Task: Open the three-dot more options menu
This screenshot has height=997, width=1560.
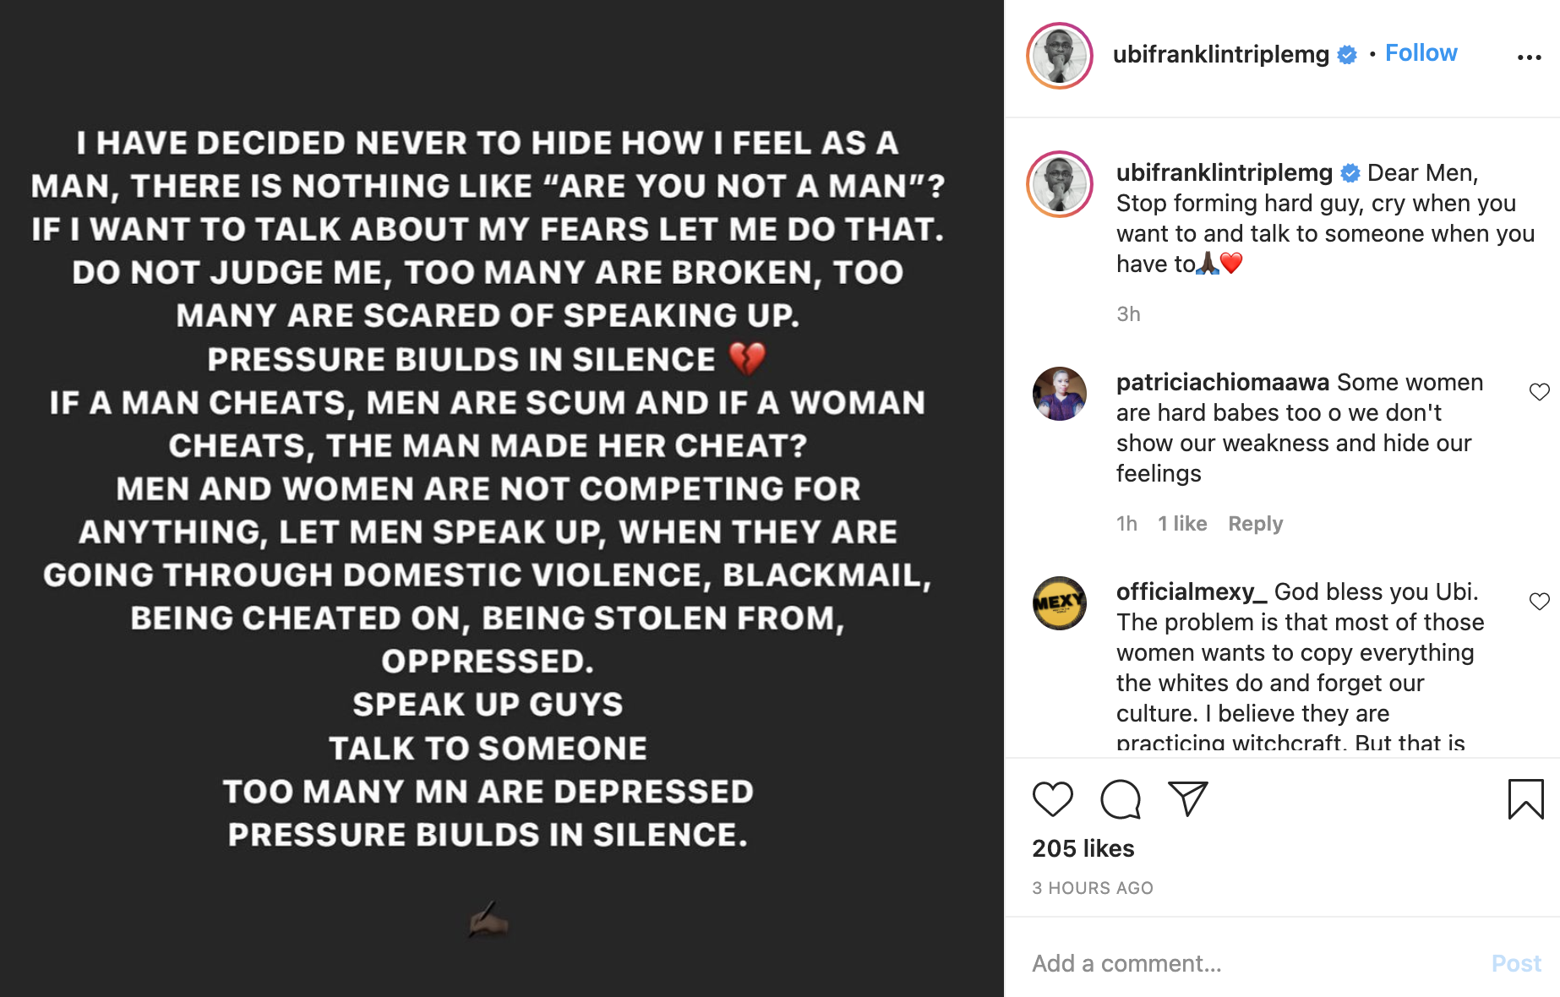Action: pyautogui.click(x=1529, y=57)
